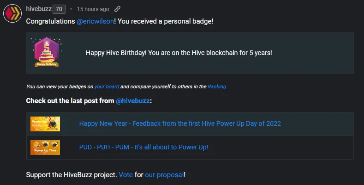Copy the comment permalink chain icon

[x=117, y=9]
